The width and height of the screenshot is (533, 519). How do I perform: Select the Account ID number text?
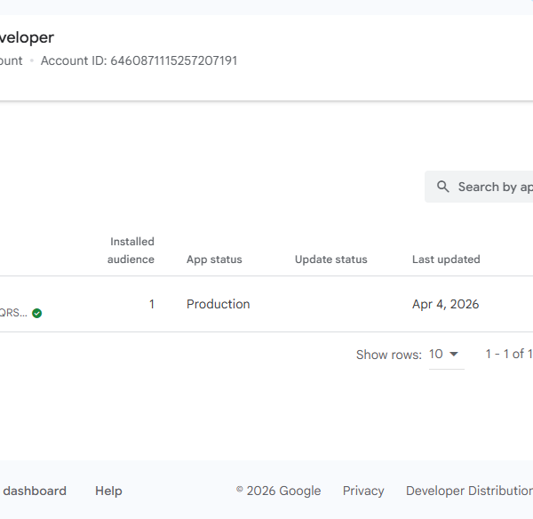[174, 60]
